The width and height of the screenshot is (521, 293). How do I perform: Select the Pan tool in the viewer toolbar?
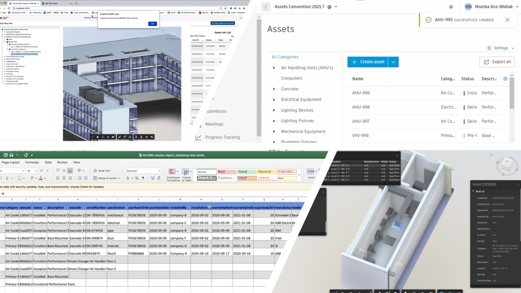[98, 137]
